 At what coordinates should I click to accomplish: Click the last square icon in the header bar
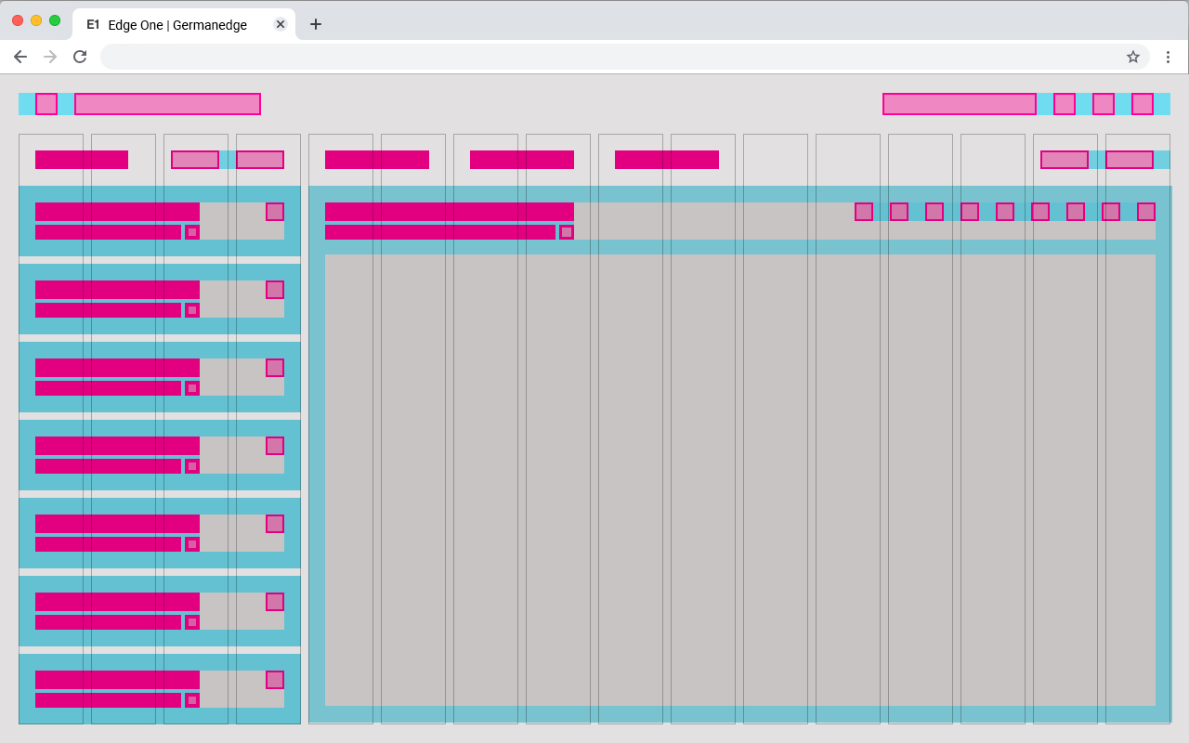[1143, 104]
